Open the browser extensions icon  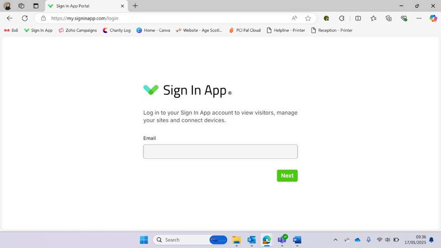pyautogui.click(x=341, y=18)
